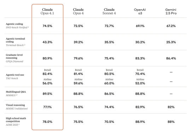Select the OpenAI o3 column header
Image resolution: width=191 pixels, height=132 pixels.
(x=140, y=11)
